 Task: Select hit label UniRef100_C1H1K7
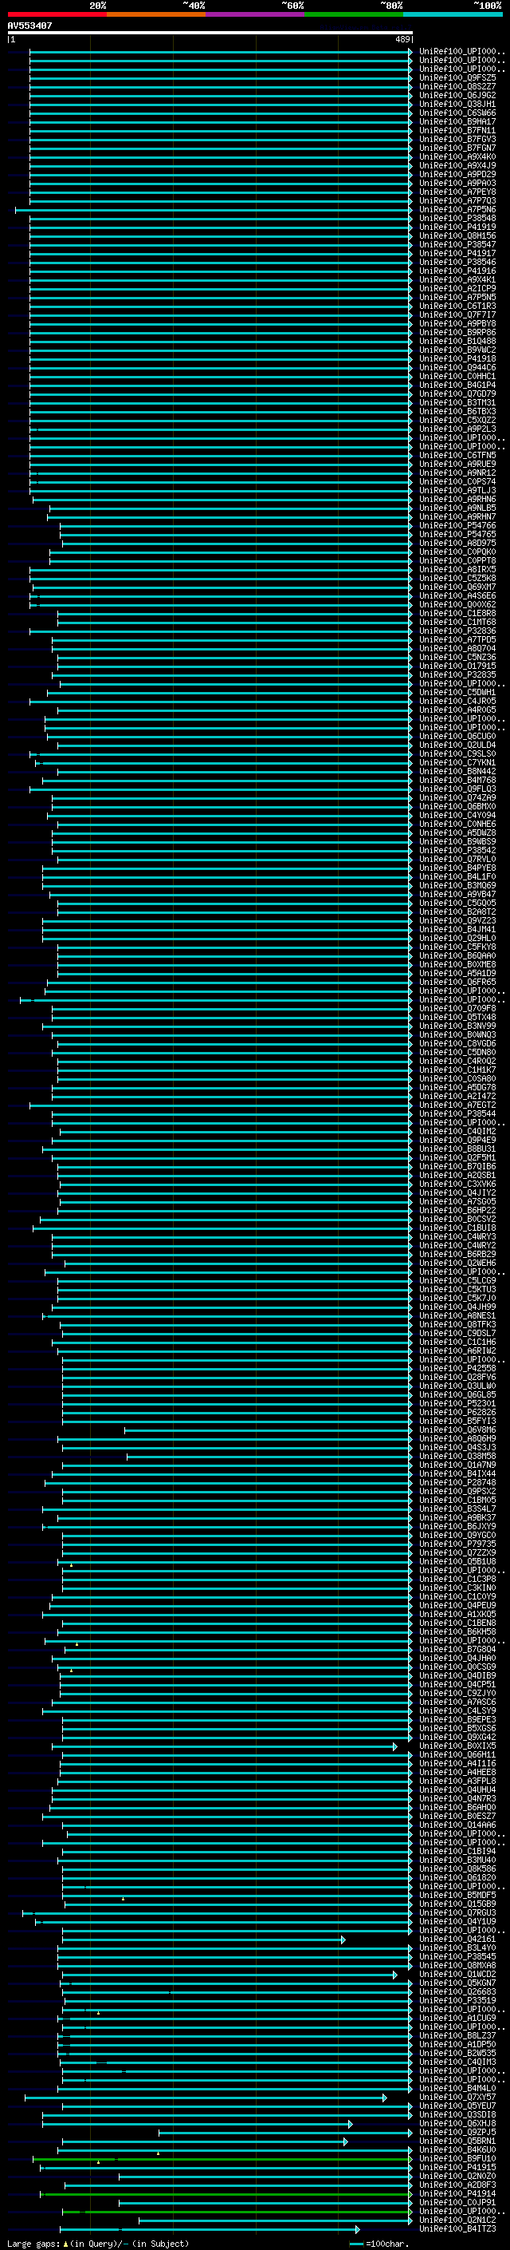(457, 1069)
